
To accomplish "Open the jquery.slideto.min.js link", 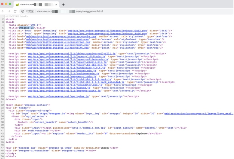I will coord(68,59).
